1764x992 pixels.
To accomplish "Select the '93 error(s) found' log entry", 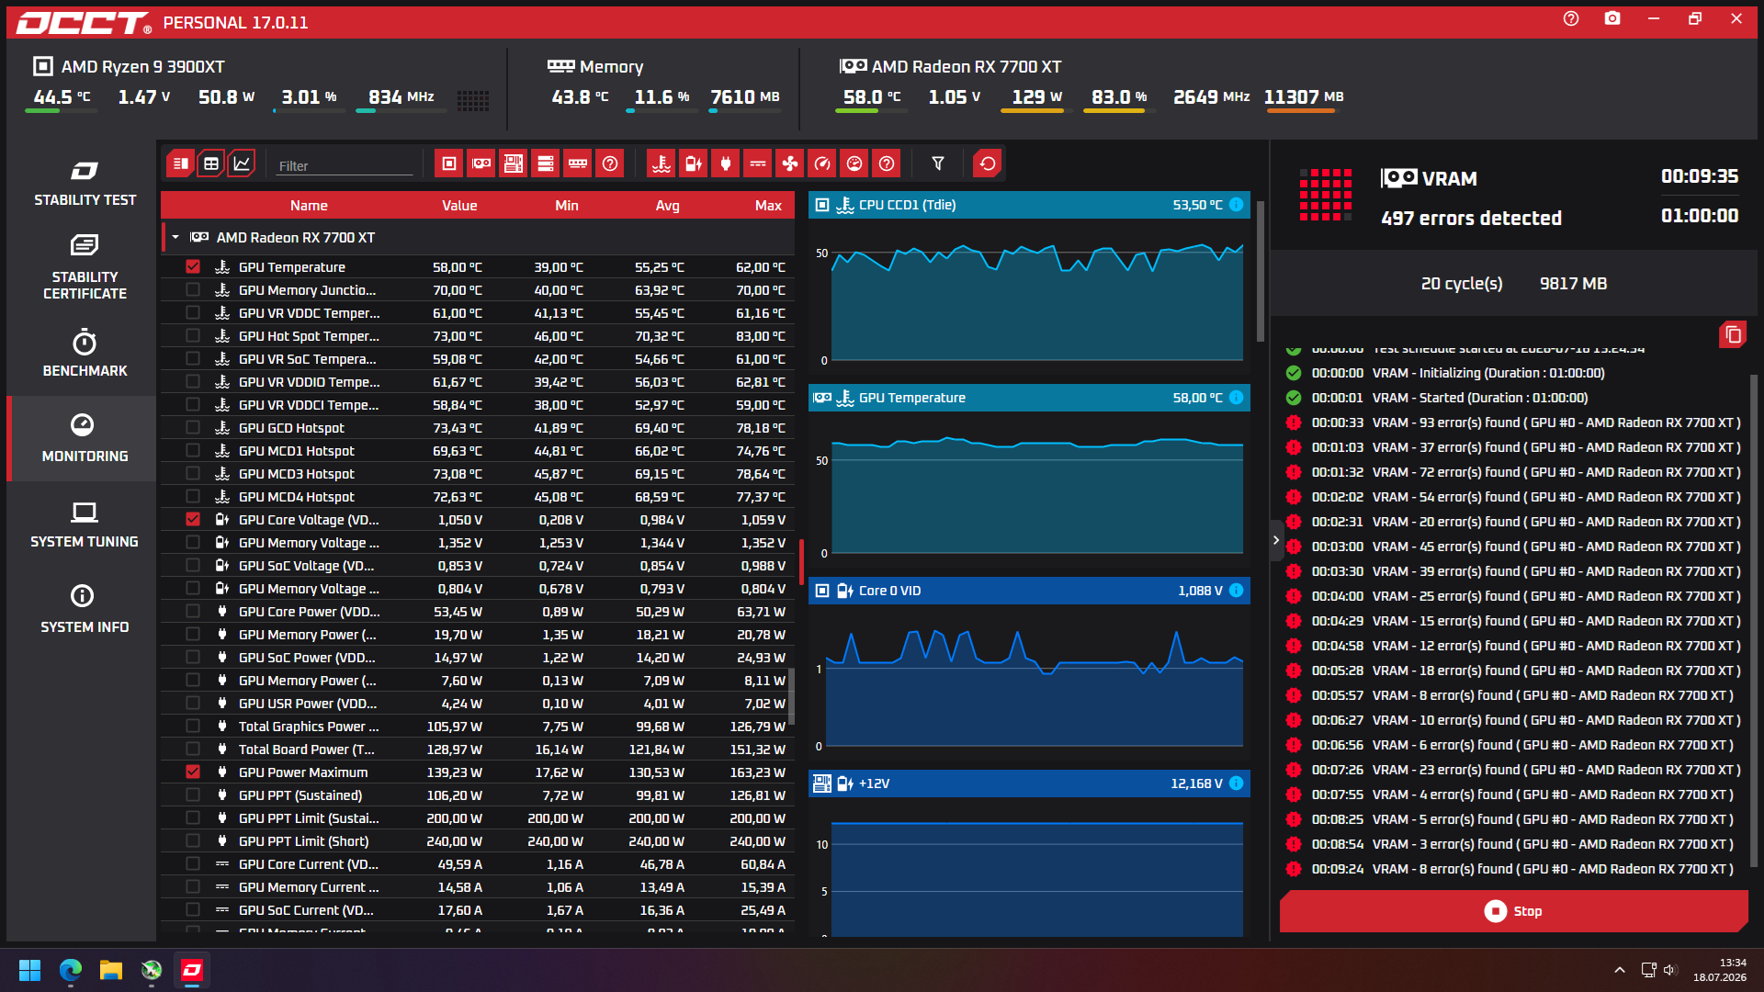I will [x=1514, y=423].
